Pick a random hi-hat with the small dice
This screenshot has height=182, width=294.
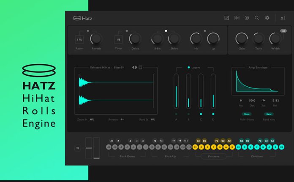[140, 67]
